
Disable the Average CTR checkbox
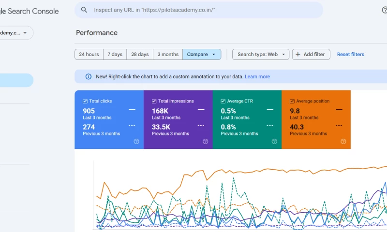pos(223,101)
